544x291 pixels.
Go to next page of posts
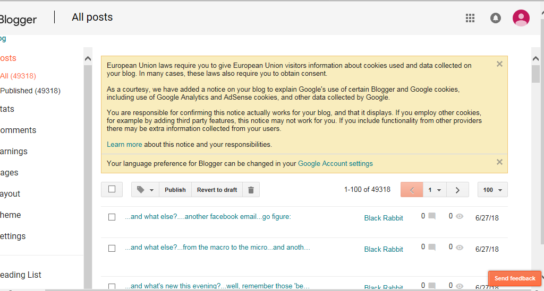coord(457,190)
